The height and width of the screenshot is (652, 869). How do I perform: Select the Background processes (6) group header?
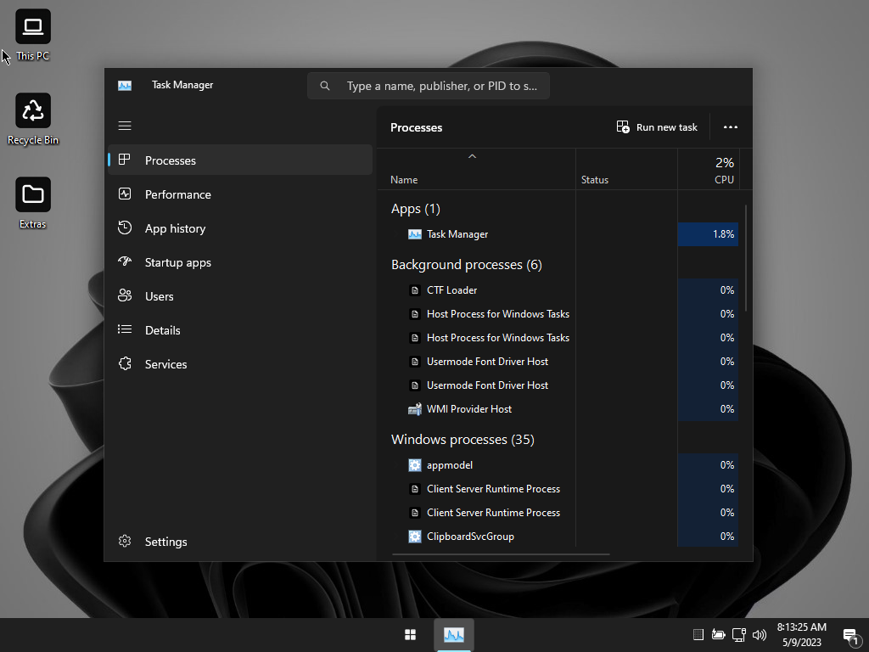(x=467, y=265)
